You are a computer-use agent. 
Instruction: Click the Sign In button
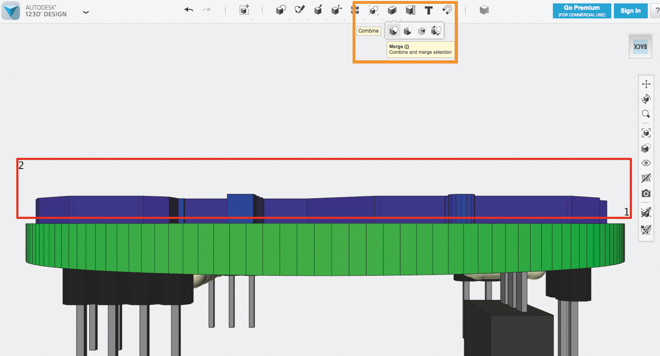[x=630, y=11]
